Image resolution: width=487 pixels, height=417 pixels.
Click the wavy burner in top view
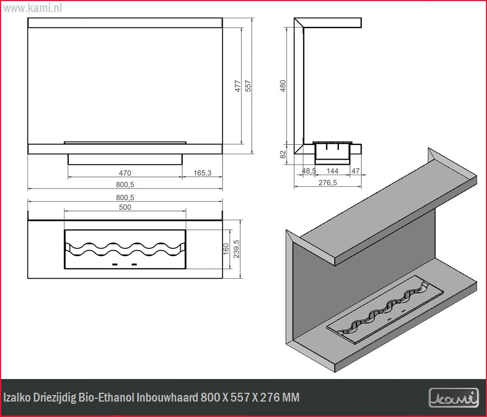click(125, 250)
